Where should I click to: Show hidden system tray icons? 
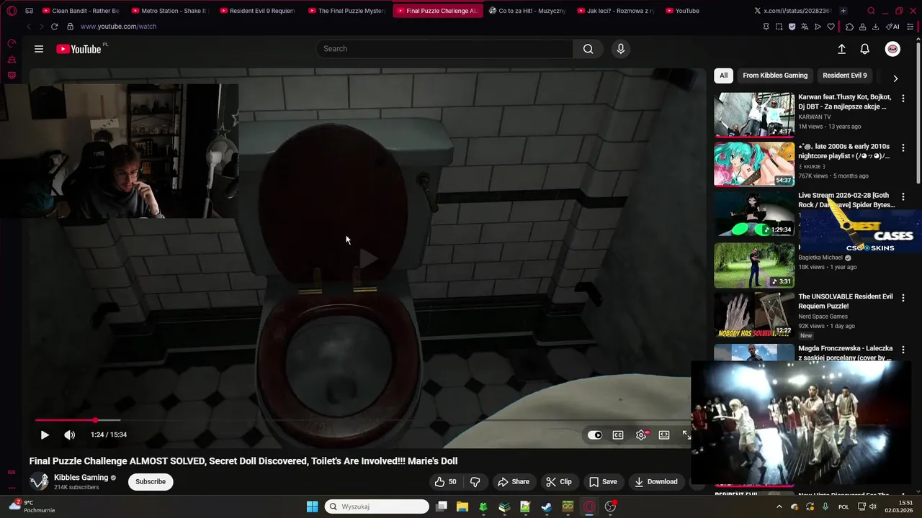(x=779, y=506)
